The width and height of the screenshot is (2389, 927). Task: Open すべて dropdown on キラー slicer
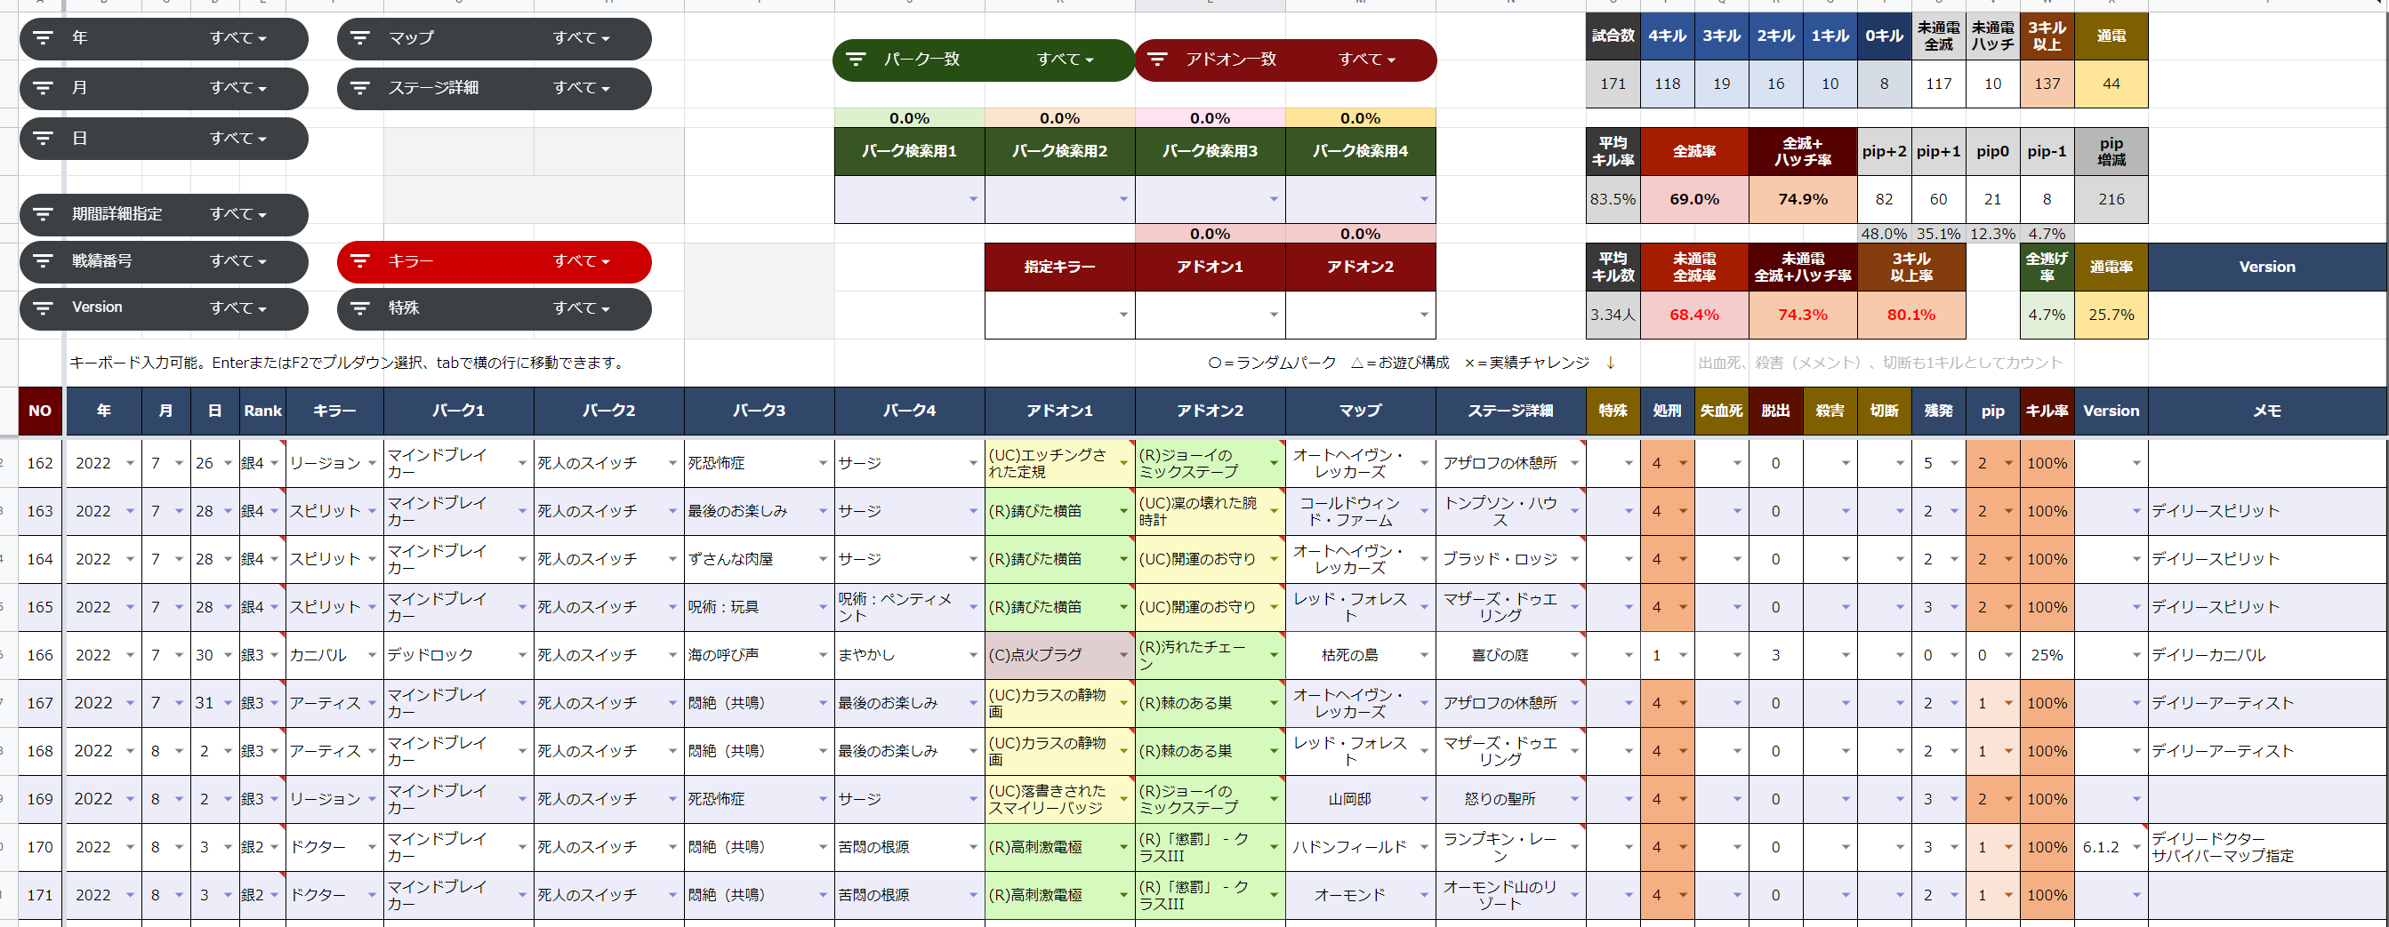click(582, 261)
